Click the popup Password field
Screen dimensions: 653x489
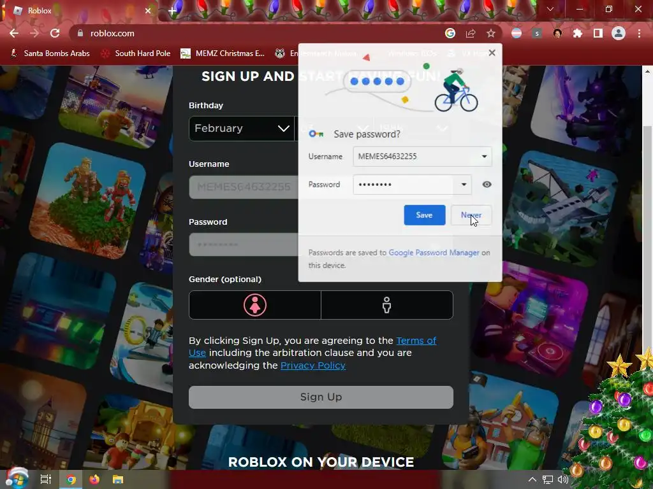click(413, 184)
